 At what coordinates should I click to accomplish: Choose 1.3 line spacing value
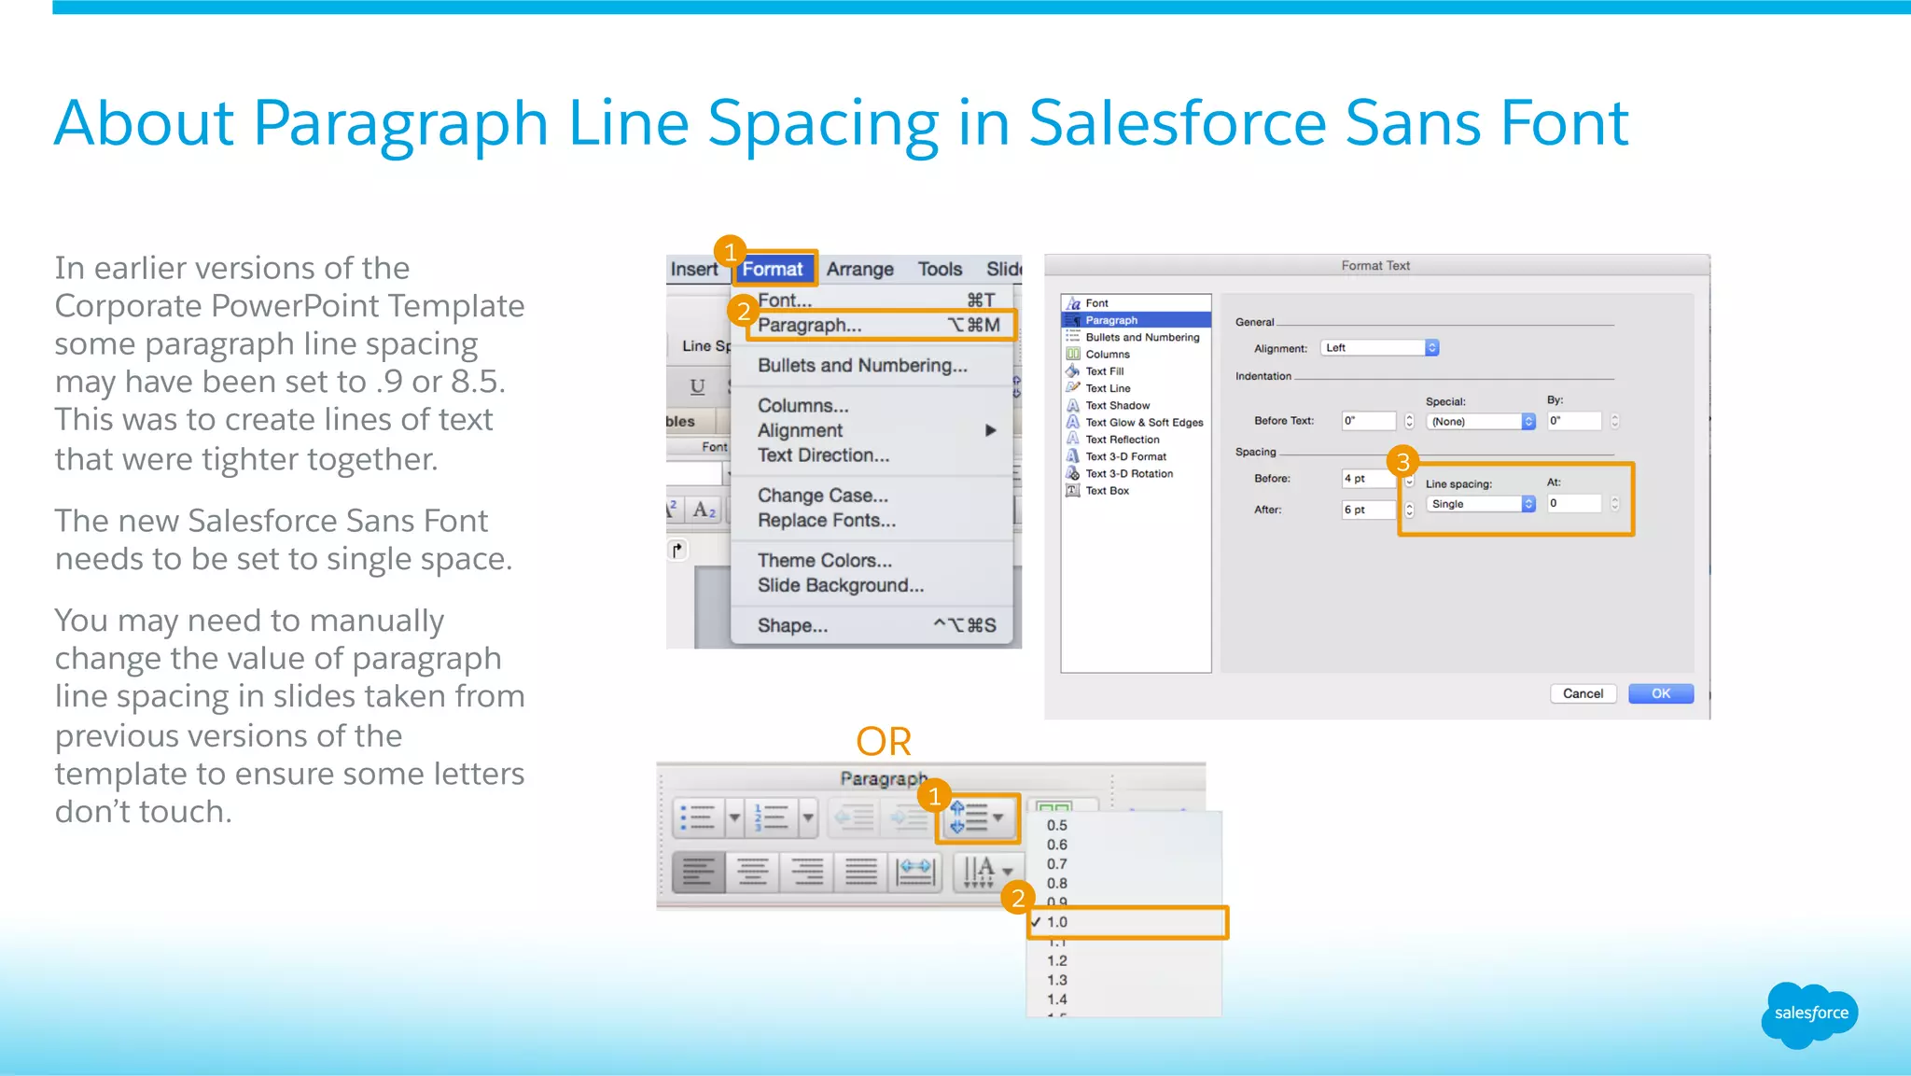tap(1057, 980)
